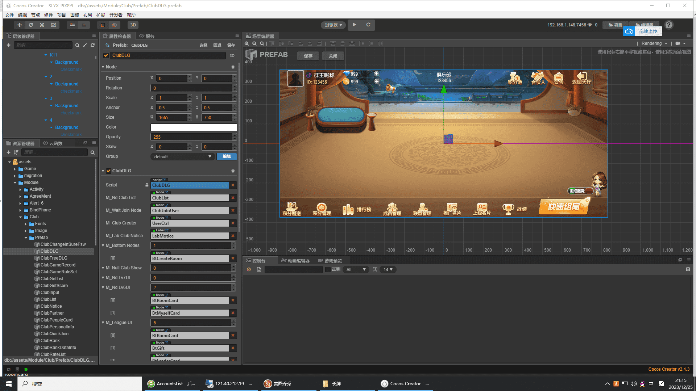
Task: Click the 关闭 prefab button
Action: click(333, 56)
